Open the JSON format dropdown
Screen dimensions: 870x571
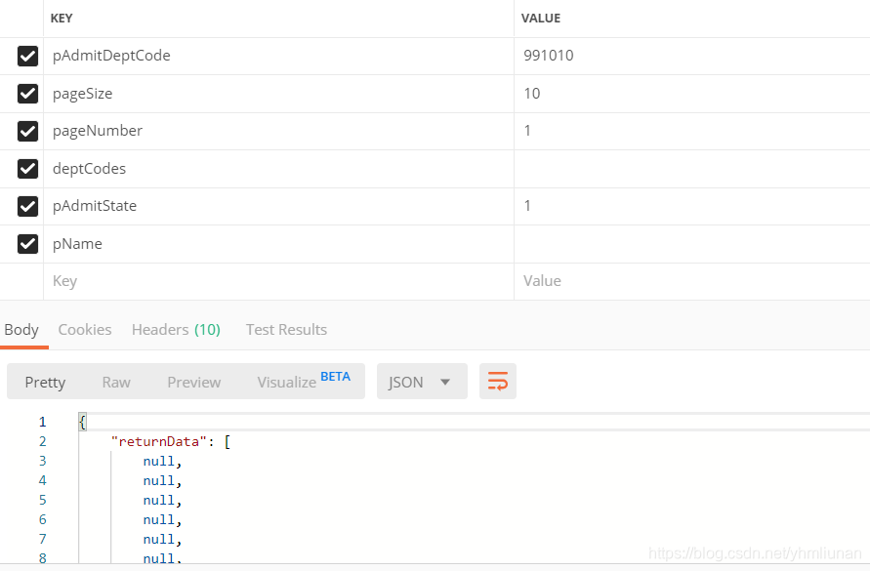(422, 382)
